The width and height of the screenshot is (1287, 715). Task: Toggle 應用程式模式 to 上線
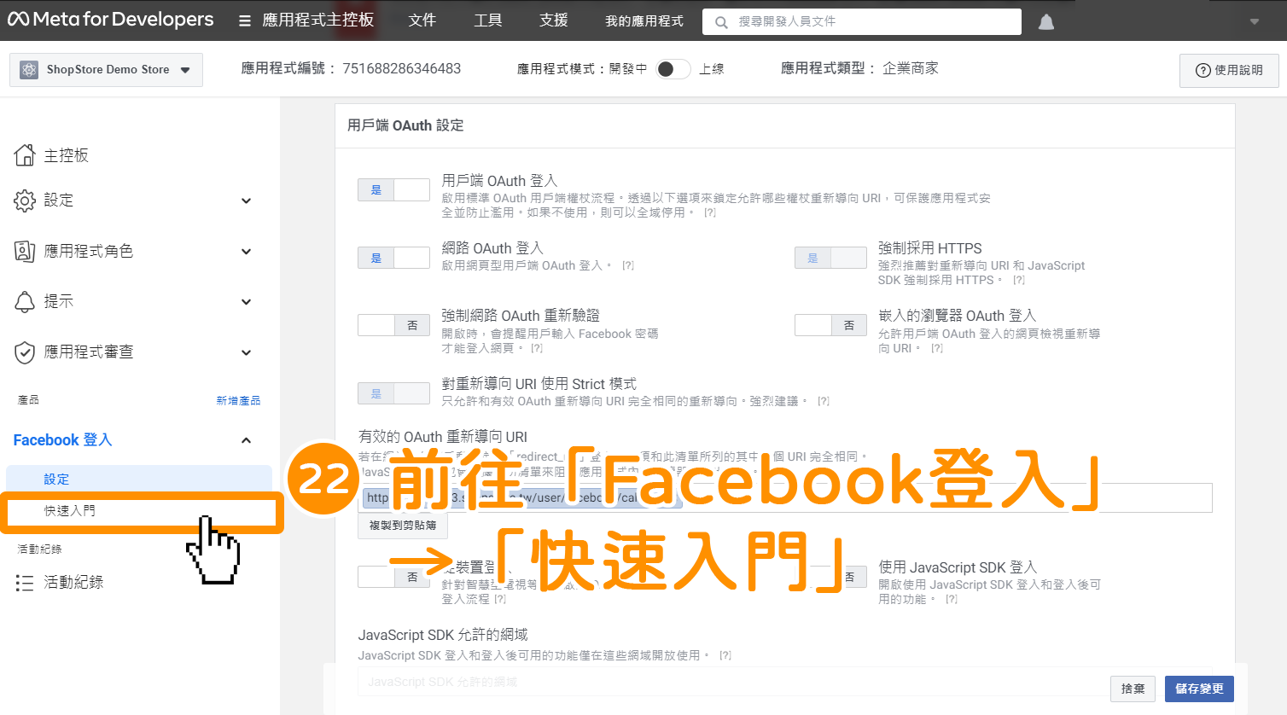[673, 69]
